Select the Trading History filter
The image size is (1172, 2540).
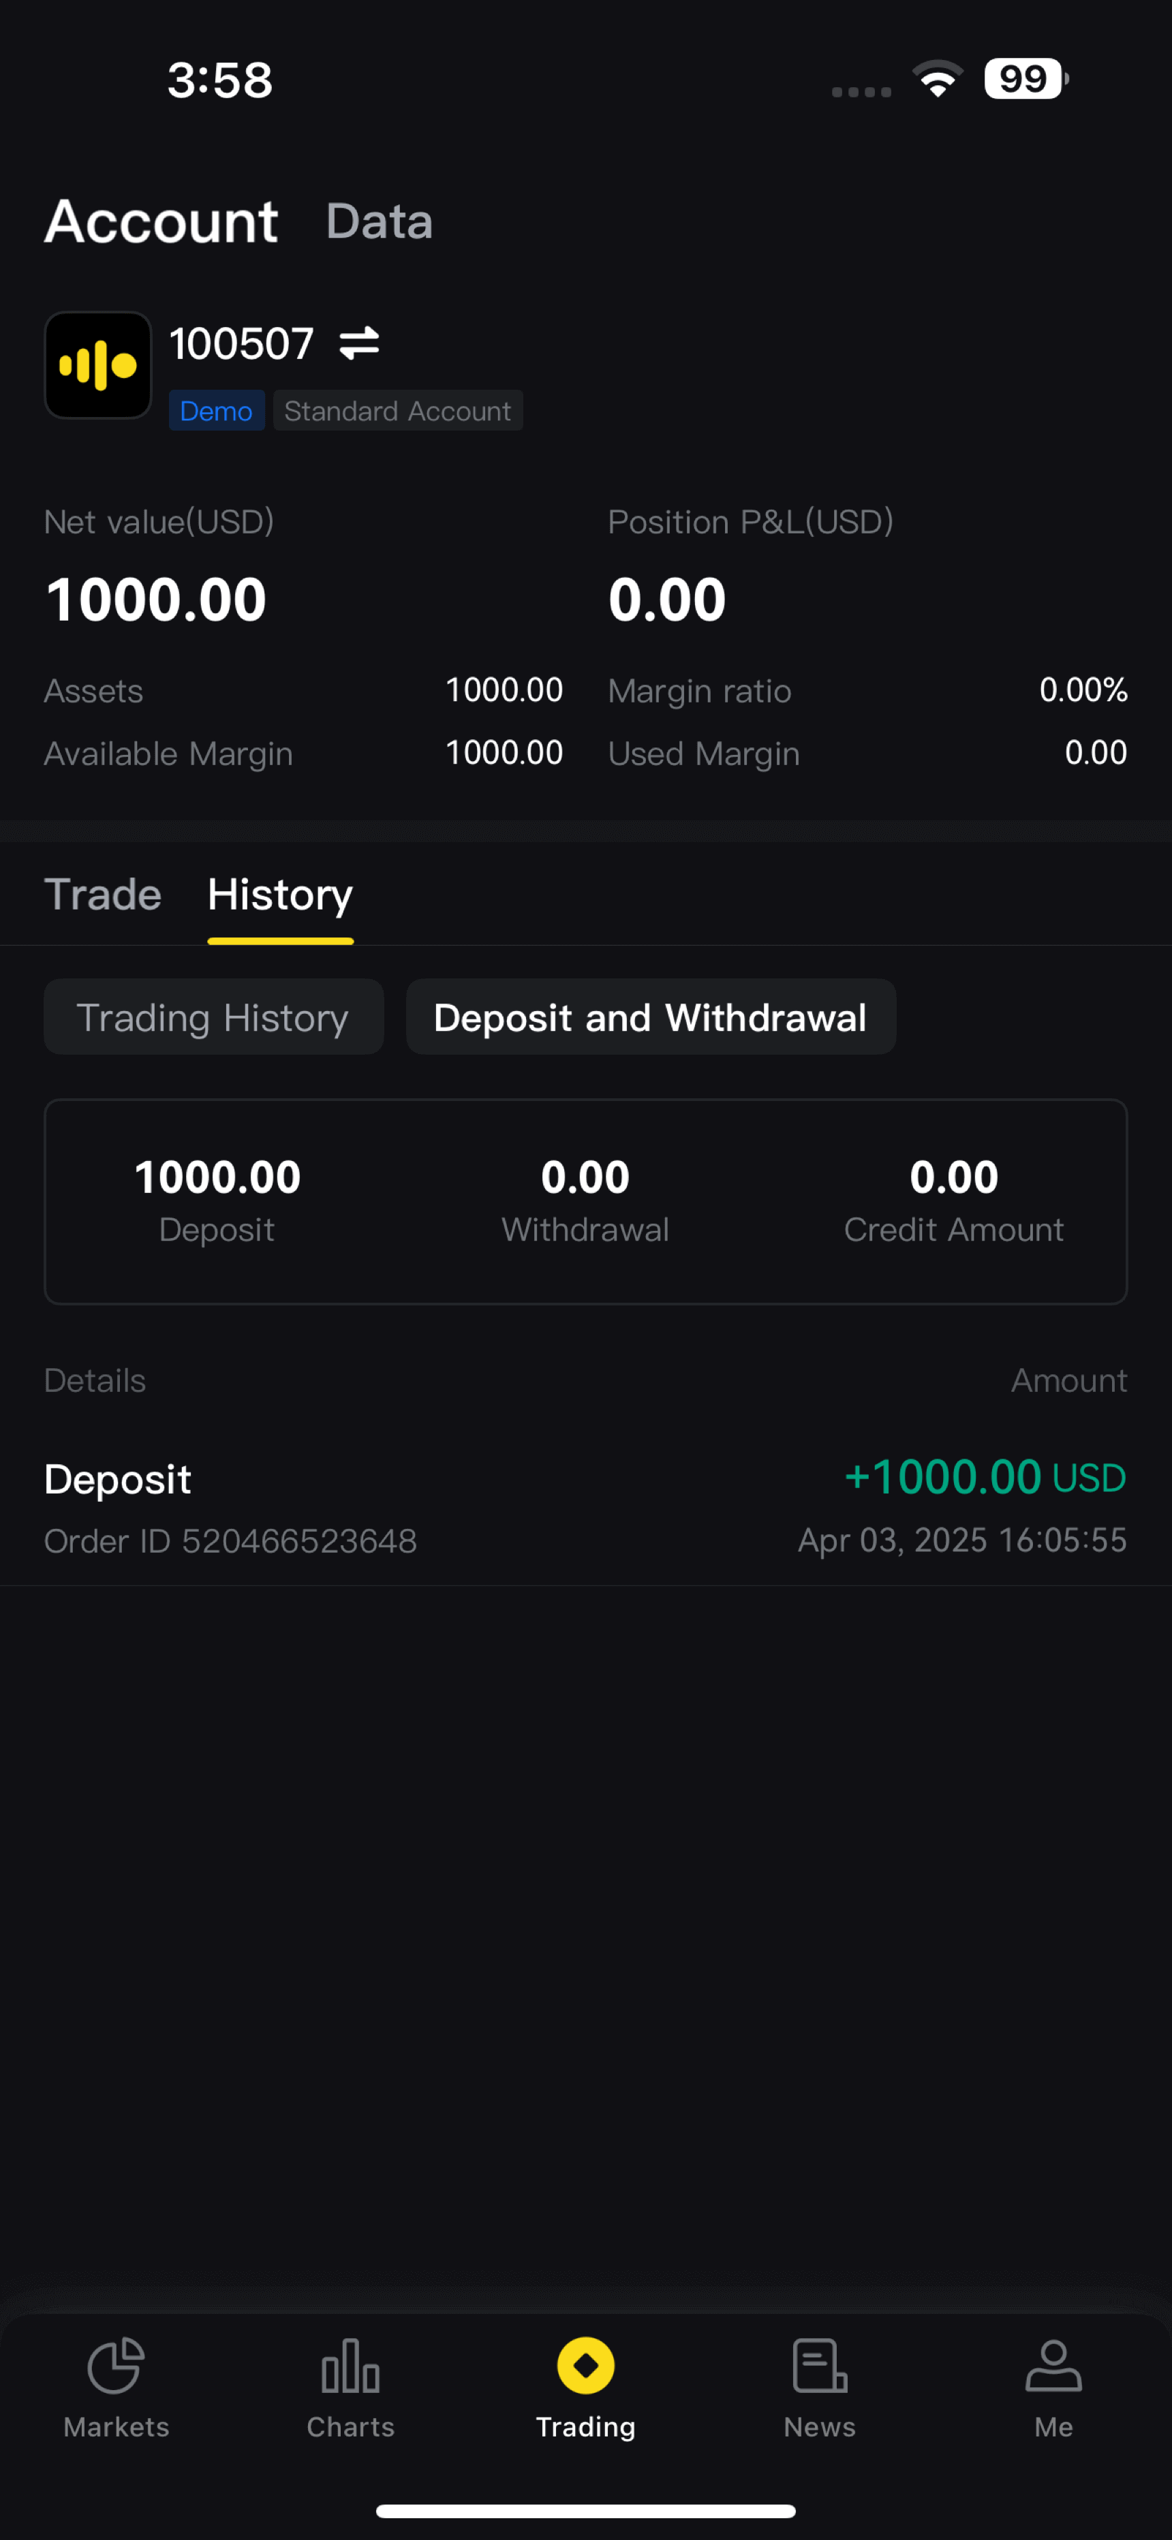pos(213,1018)
